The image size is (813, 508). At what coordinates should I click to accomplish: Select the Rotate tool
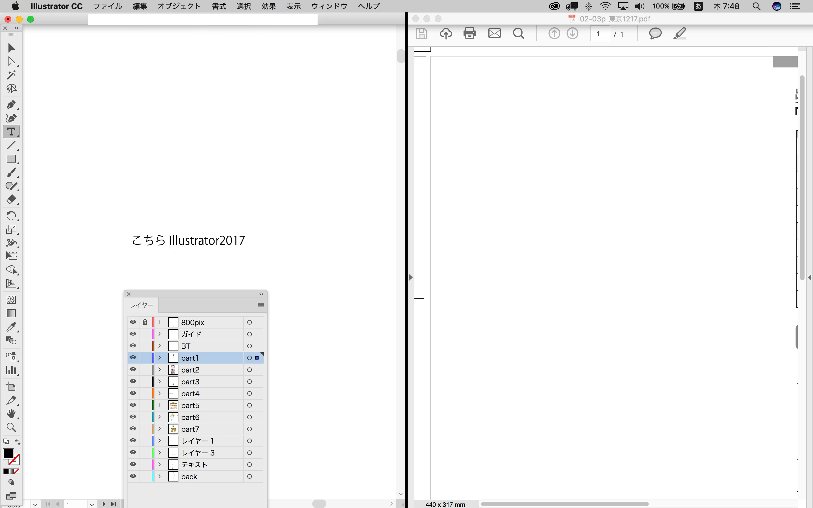pos(11,215)
